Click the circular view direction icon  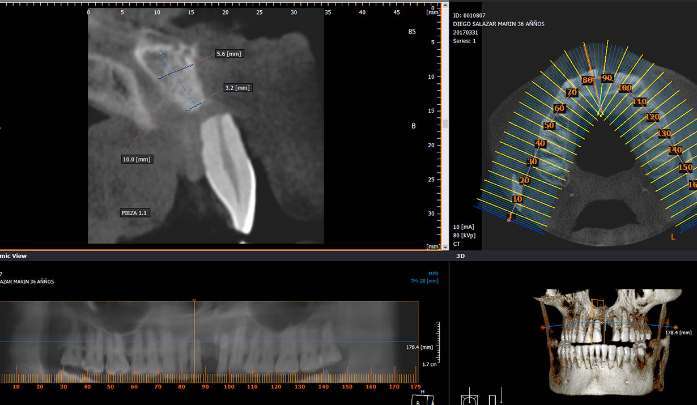click(469, 400)
